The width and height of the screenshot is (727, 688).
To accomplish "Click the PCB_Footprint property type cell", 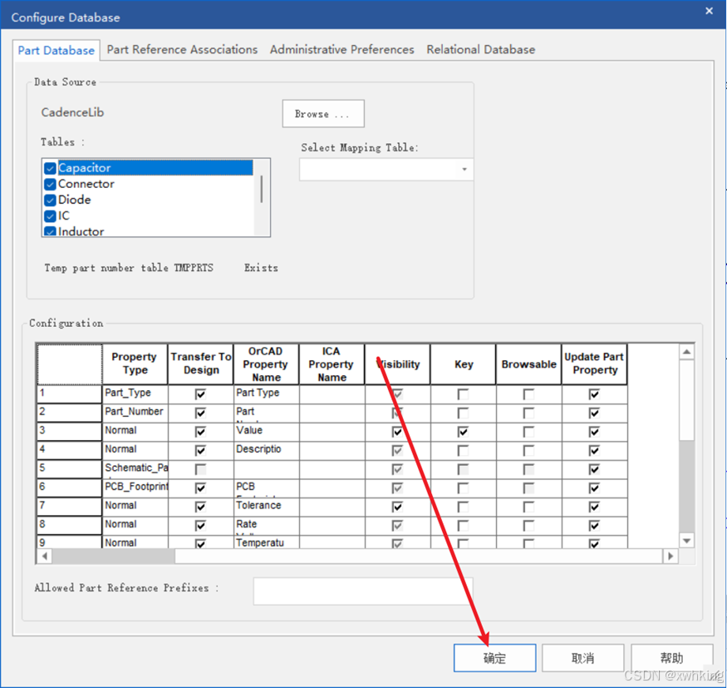I will click(x=135, y=488).
